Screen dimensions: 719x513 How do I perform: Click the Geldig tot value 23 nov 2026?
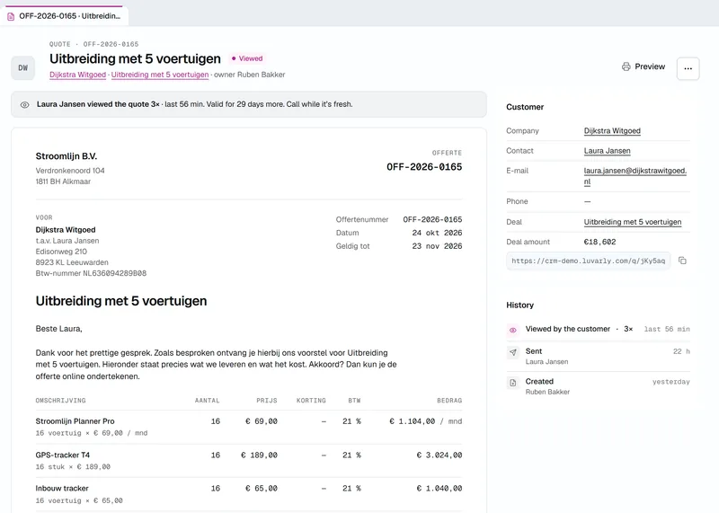437,246
